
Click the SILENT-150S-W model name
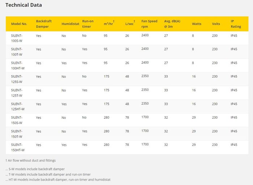tap(17, 120)
